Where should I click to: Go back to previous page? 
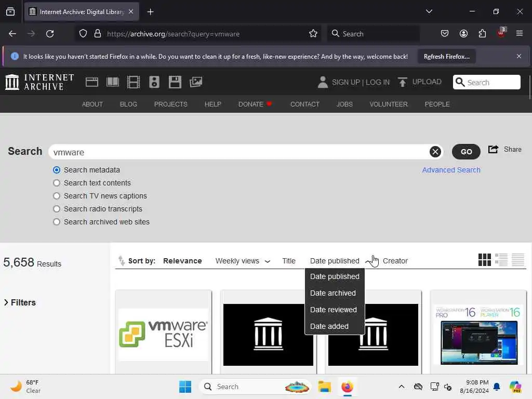coord(12,34)
